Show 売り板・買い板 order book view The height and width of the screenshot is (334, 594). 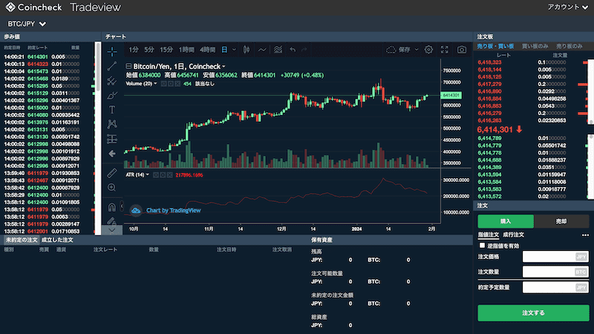click(495, 46)
